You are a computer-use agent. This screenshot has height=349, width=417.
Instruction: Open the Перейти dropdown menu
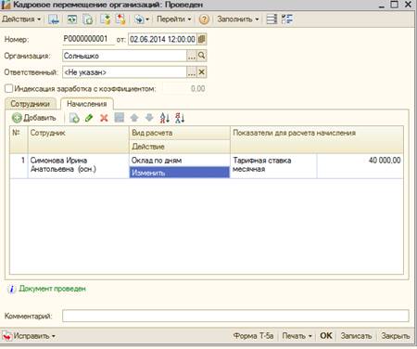click(174, 19)
